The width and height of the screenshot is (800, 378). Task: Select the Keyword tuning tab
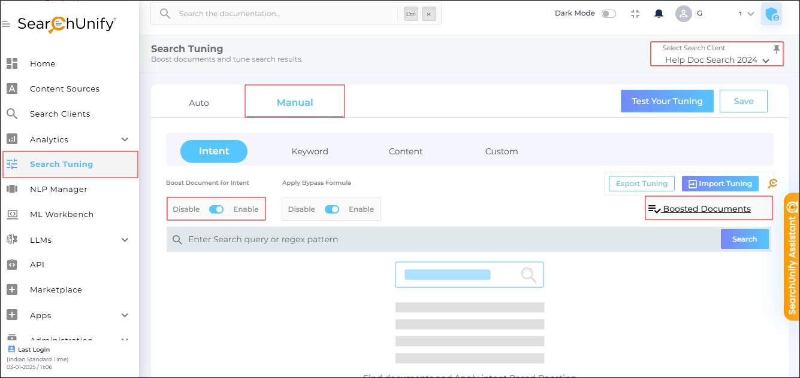(x=310, y=151)
